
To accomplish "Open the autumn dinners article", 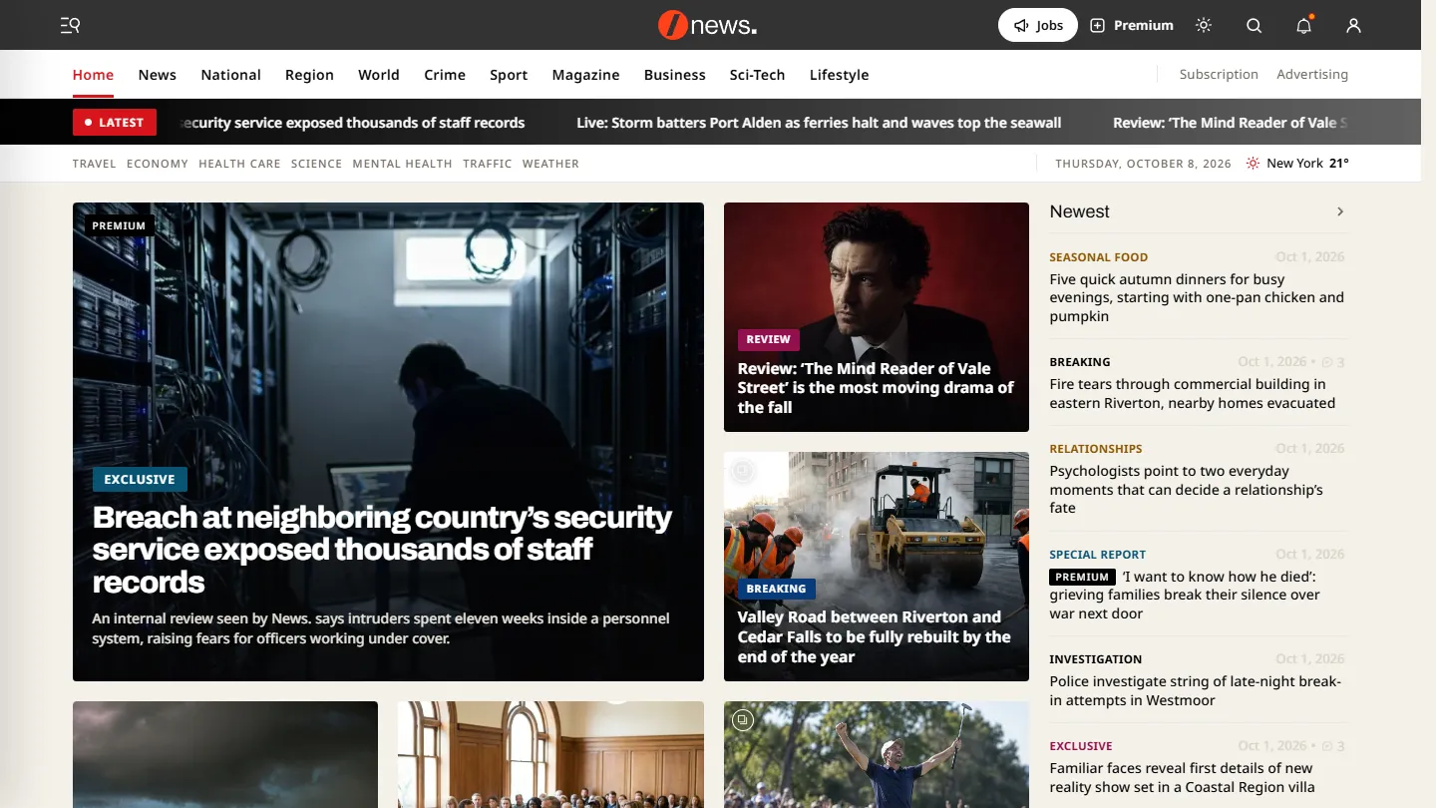I will coord(1197,297).
